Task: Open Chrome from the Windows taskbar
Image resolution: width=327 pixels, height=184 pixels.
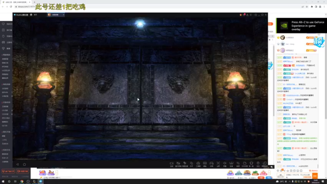Action: tap(22, 182)
